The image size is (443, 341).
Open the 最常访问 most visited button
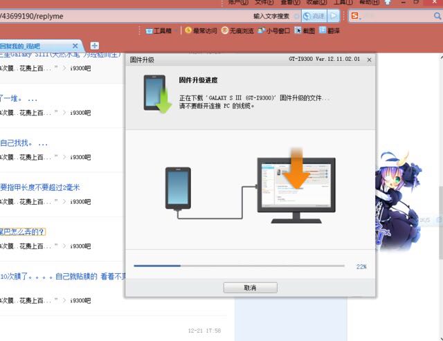tap(201, 30)
